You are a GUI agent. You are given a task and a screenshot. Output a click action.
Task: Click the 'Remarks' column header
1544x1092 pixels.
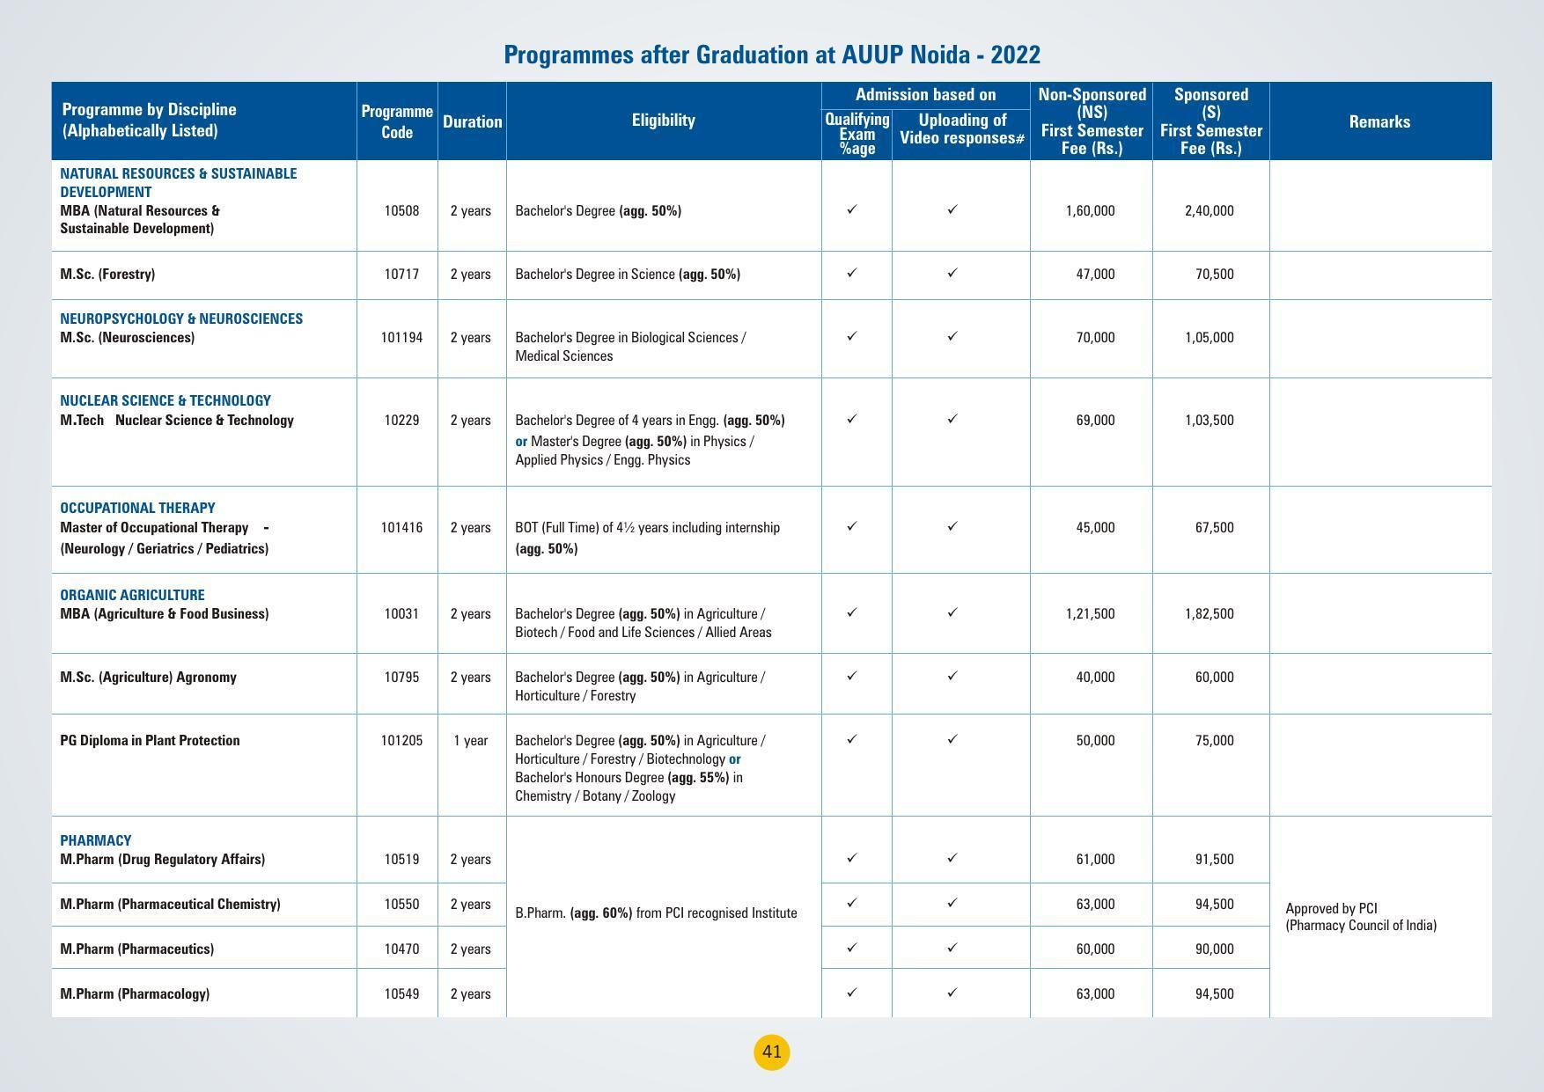point(1379,121)
